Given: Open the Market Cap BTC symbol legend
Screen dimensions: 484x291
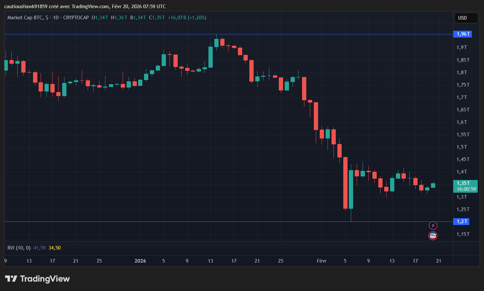Looking at the screenshot, I should coord(26,18).
